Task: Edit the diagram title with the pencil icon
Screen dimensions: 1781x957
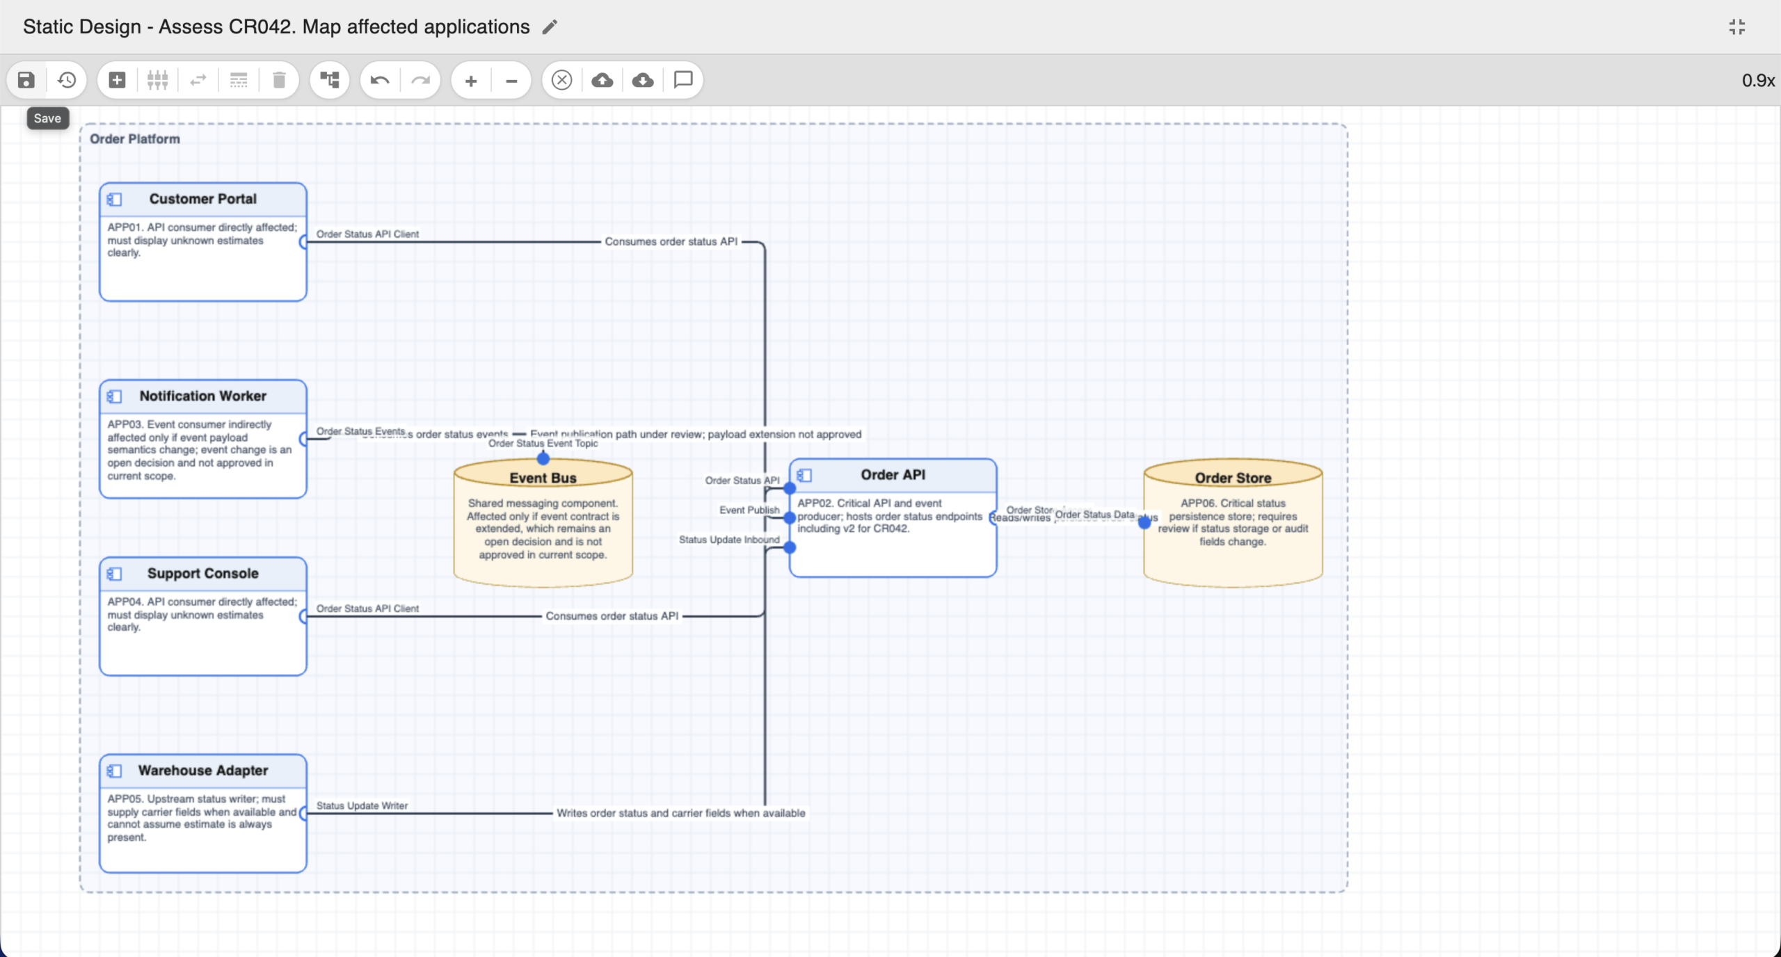Action: [x=550, y=27]
